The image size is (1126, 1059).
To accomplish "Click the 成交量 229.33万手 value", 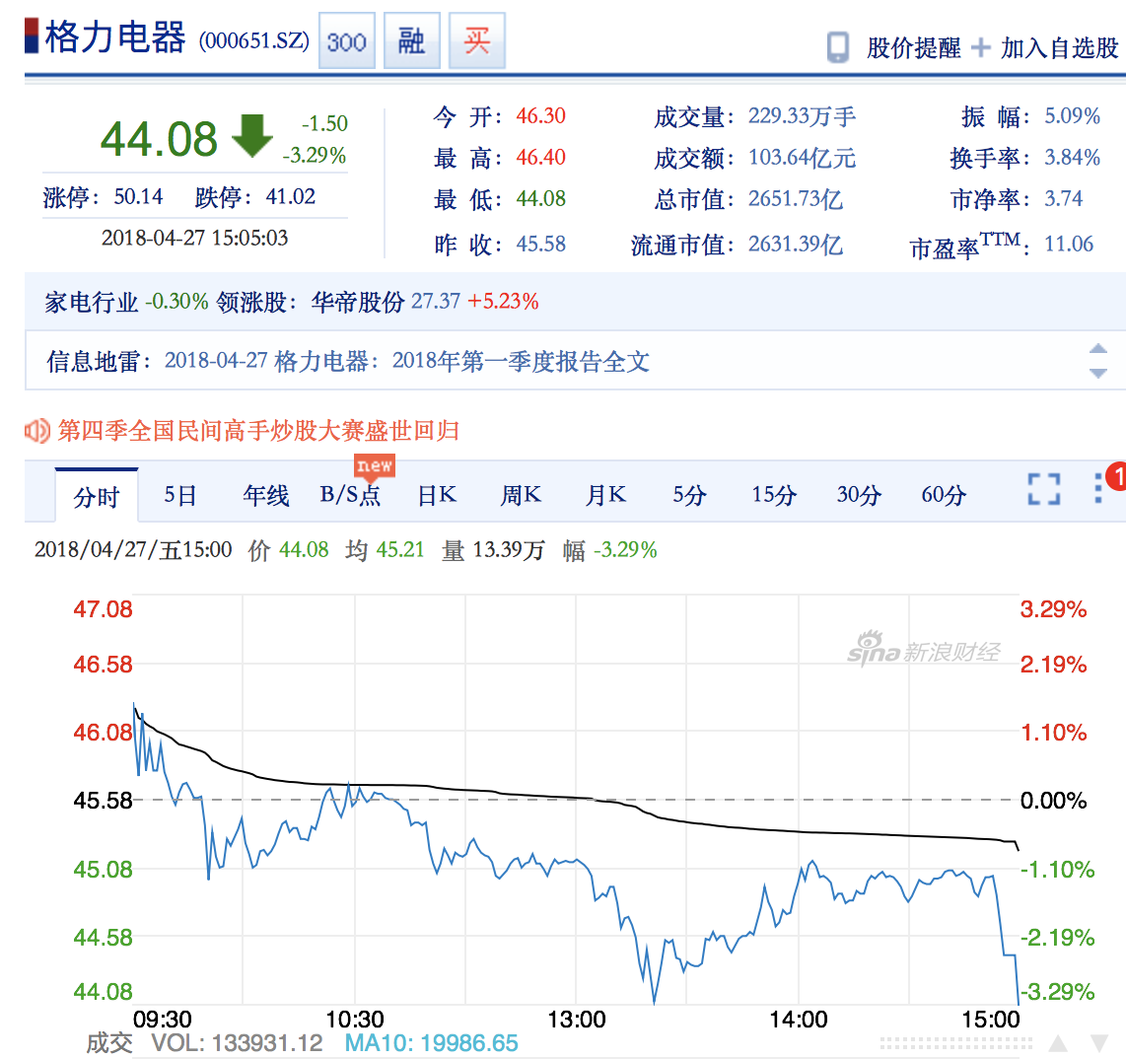I will [803, 116].
